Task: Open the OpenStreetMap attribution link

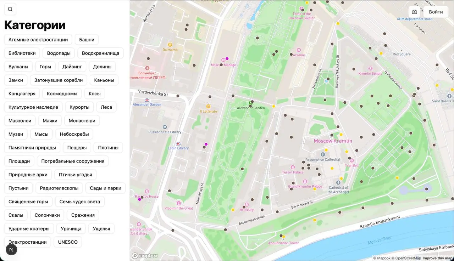Action: (406, 258)
